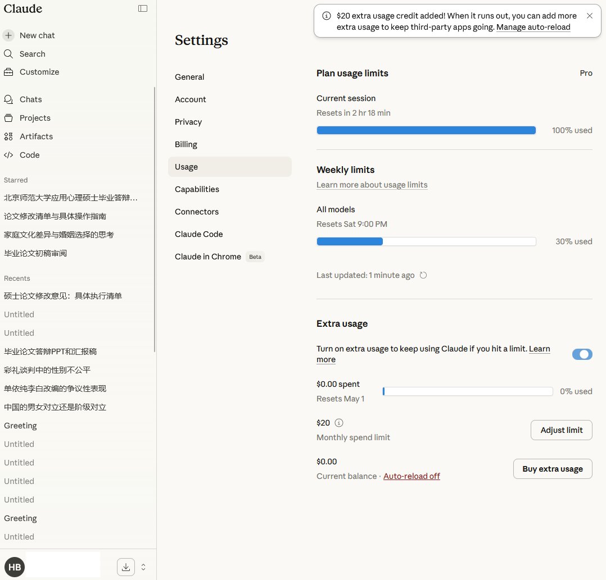
Task: Click the 30% used label
Action: point(574,241)
